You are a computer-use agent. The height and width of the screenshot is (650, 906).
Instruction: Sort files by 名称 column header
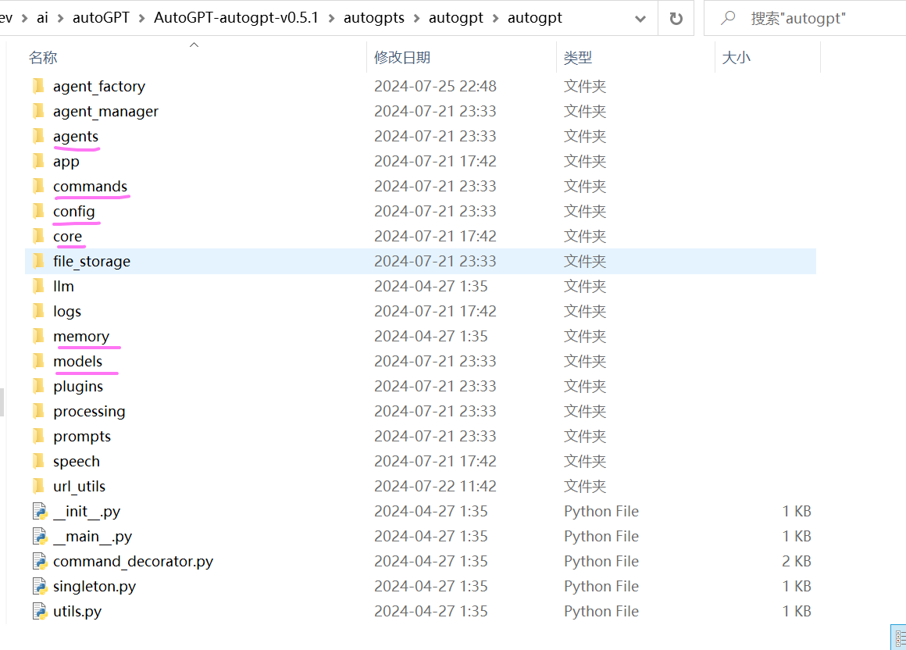click(x=43, y=58)
